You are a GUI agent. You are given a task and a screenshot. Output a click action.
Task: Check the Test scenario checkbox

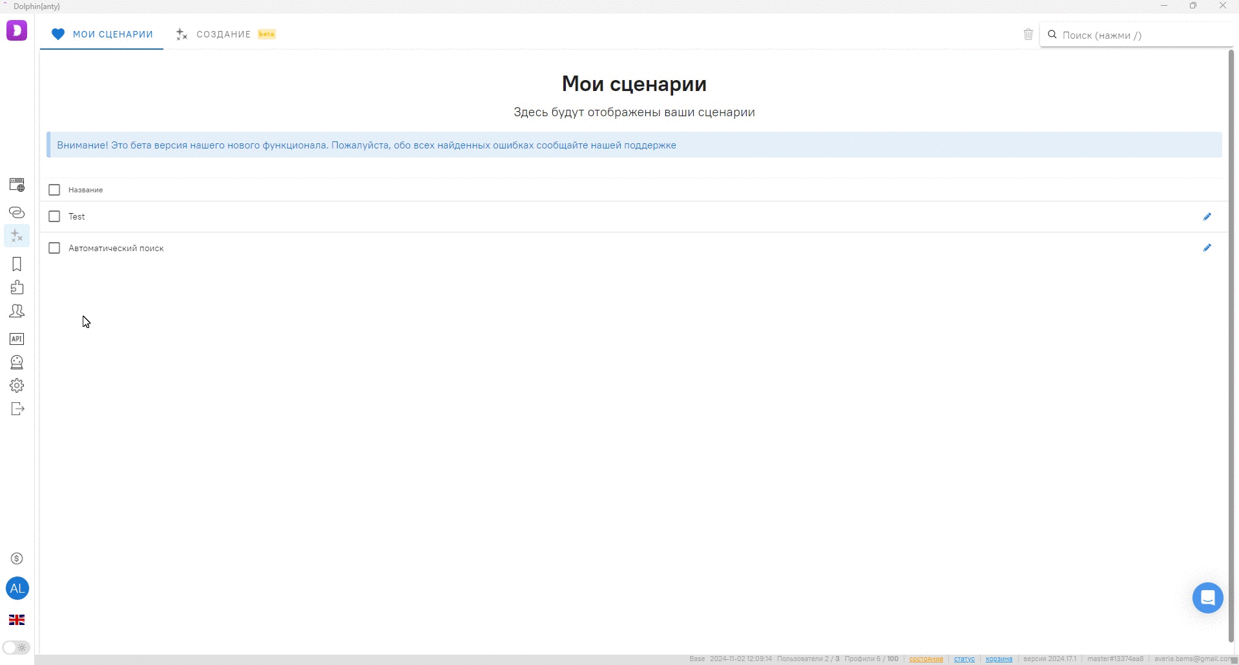(54, 217)
